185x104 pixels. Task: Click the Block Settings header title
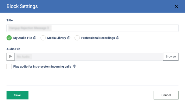[22, 6]
